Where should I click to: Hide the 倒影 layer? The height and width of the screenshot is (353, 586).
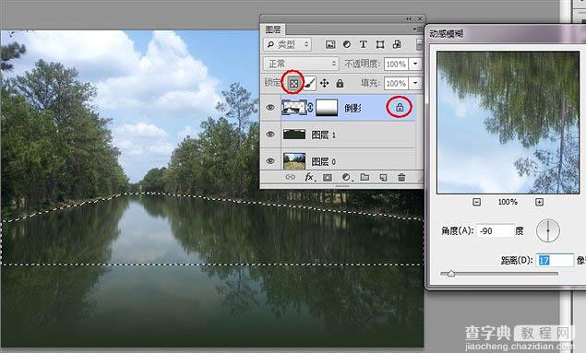[270, 108]
